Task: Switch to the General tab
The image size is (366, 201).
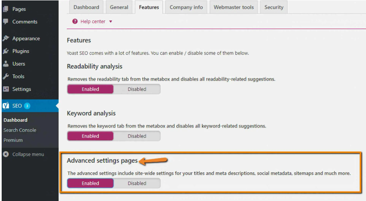Action: (x=119, y=7)
